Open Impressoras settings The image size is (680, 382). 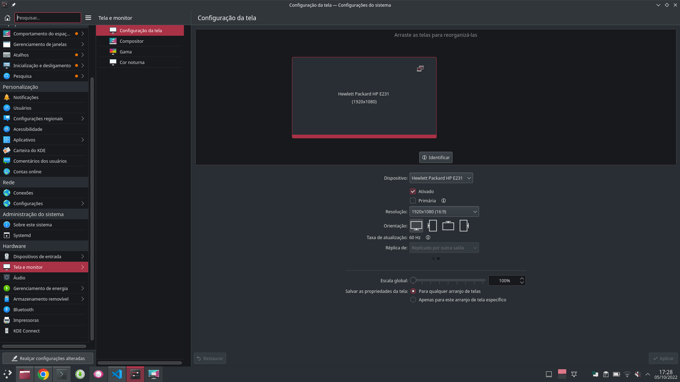[x=44, y=320]
